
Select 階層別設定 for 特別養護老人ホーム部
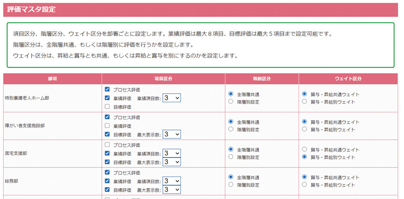point(231,102)
